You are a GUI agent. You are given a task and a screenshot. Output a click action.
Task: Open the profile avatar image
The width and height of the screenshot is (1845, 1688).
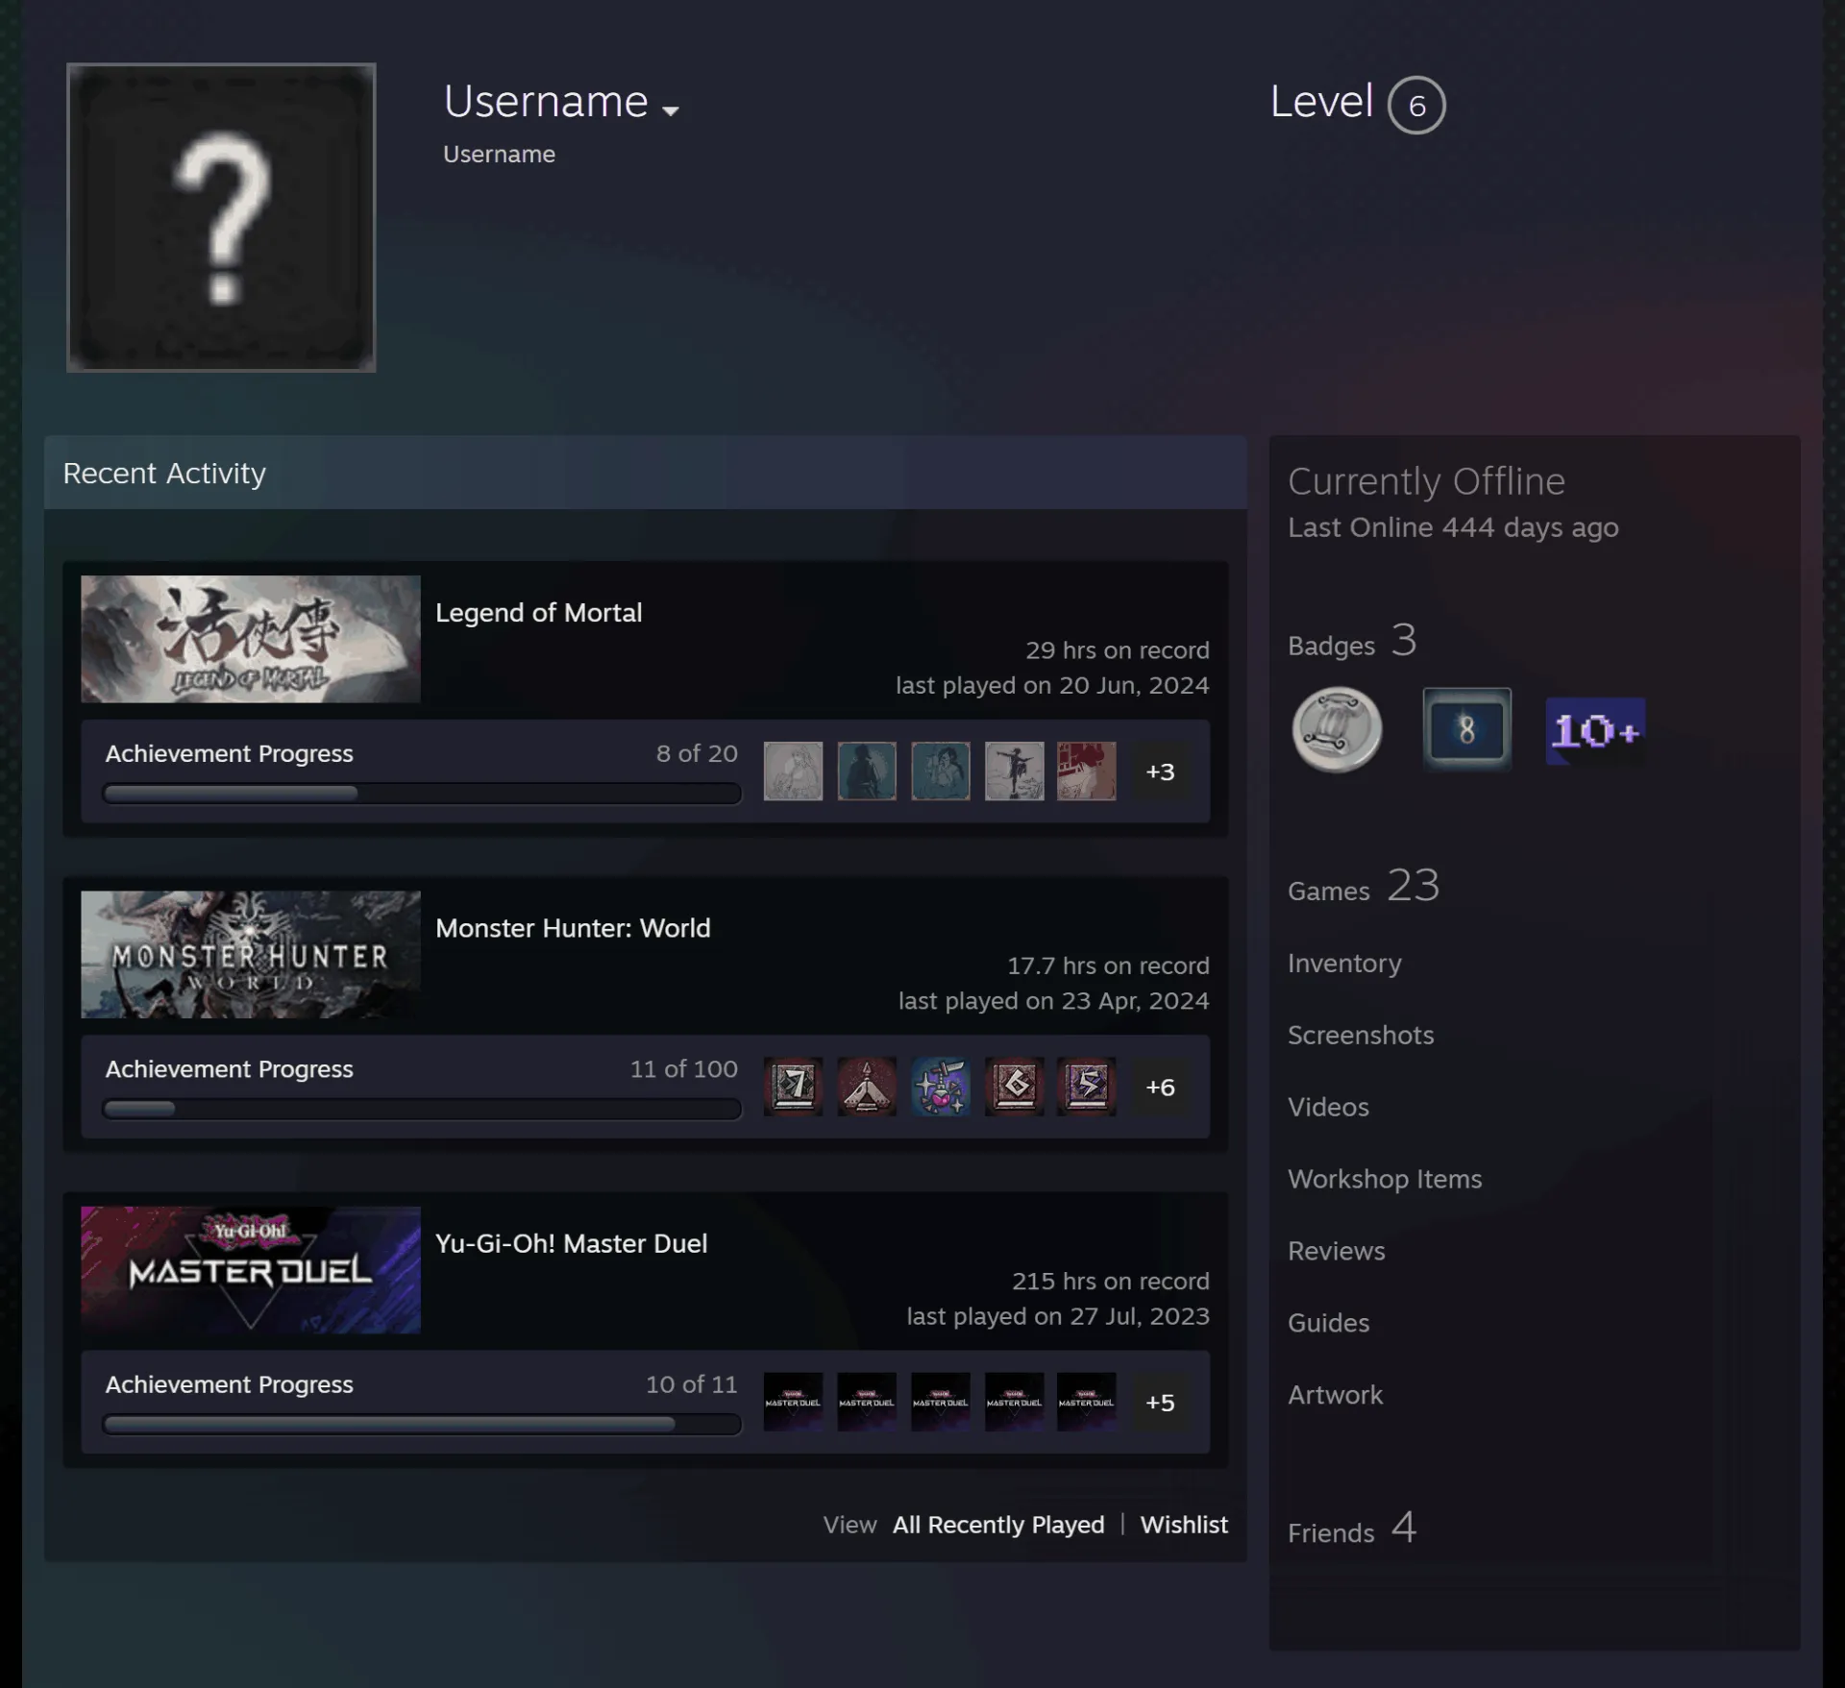tap(221, 217)
